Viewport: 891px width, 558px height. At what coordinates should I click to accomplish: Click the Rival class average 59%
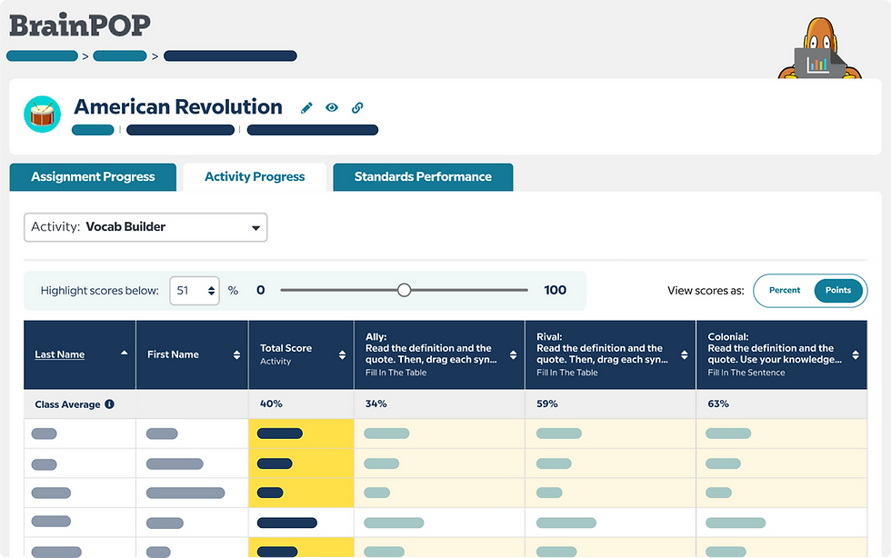click(x=547, y=404)
